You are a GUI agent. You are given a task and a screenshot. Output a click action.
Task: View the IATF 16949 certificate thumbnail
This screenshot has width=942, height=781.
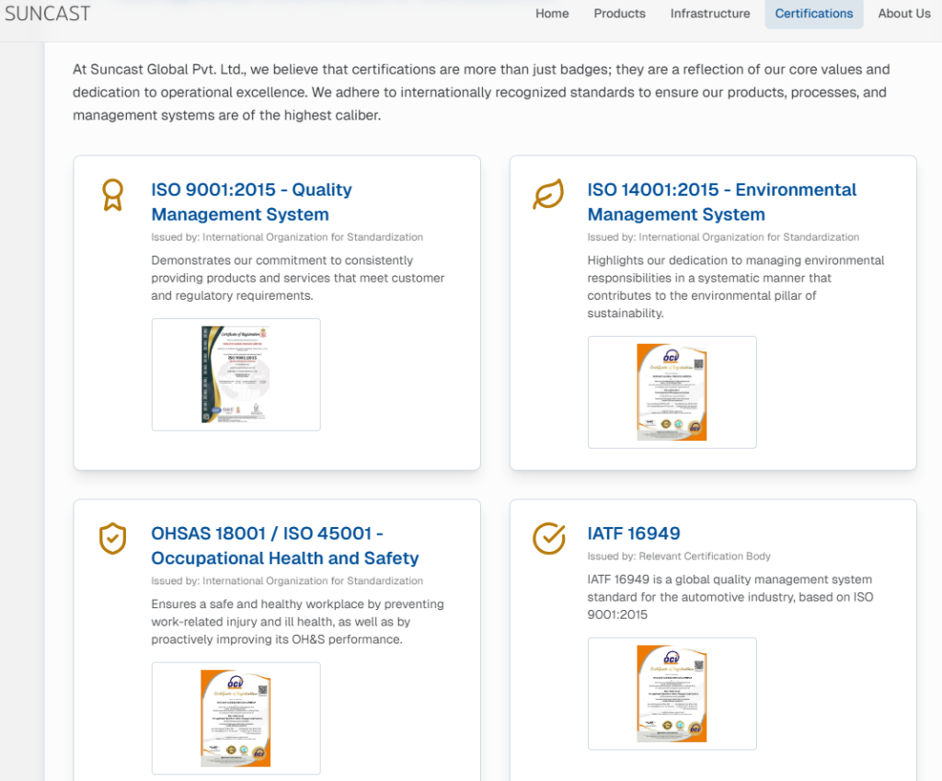coord(672,694)
